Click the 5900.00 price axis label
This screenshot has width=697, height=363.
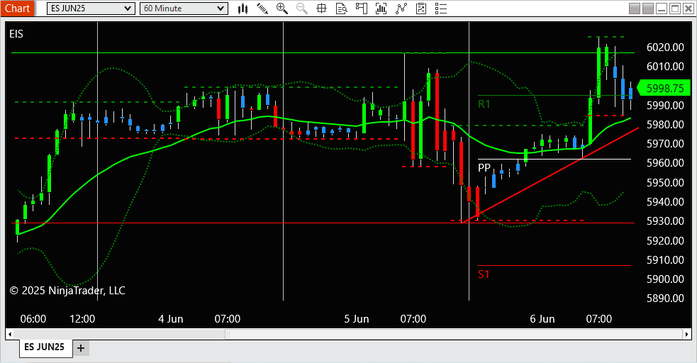665,279
